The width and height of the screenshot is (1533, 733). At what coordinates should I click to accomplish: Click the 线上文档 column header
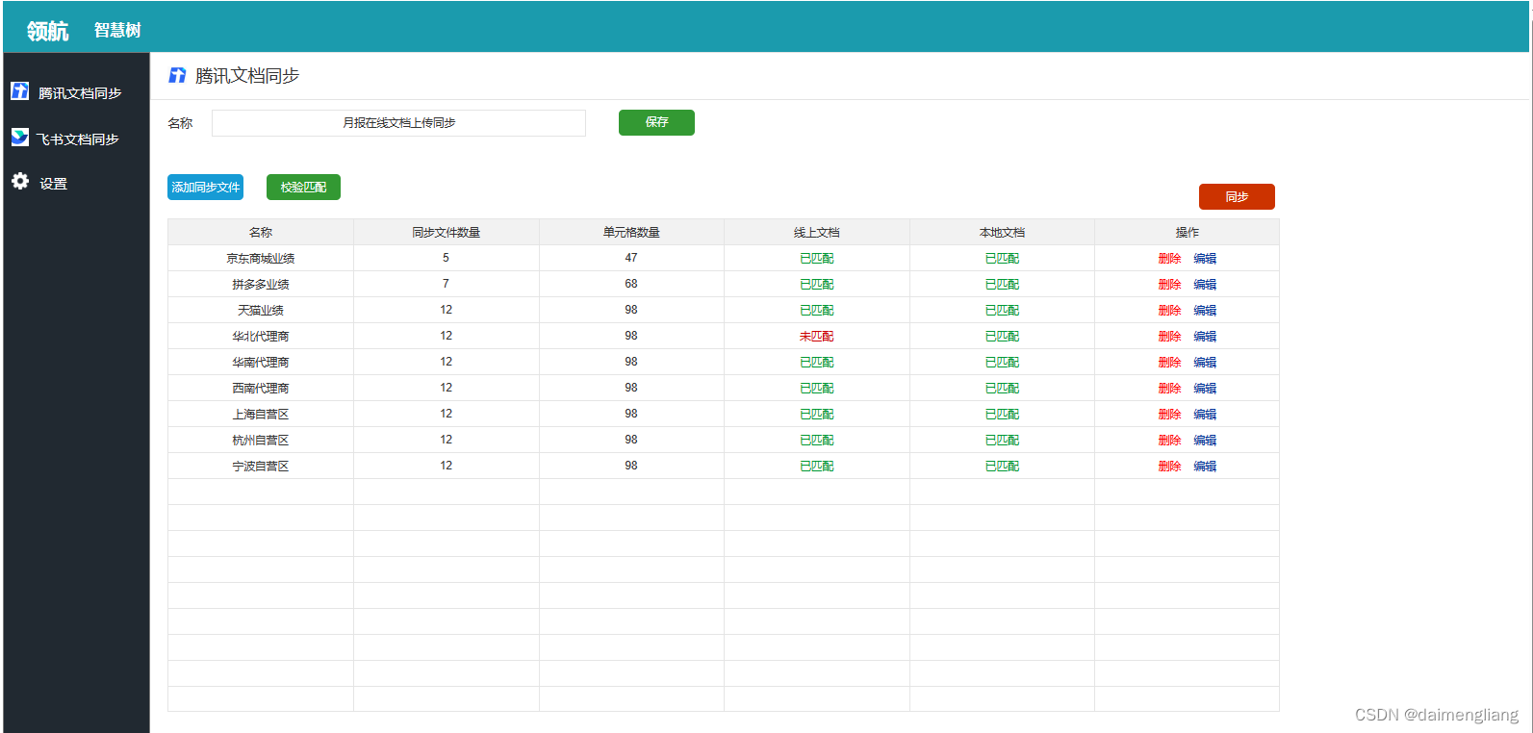tap(816, 233)
